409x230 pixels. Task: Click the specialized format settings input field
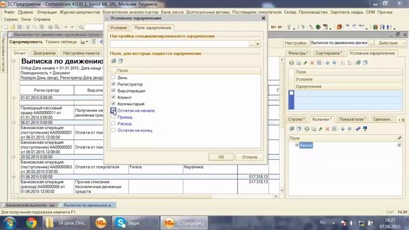pyautogui.click(x=179, y=44)
